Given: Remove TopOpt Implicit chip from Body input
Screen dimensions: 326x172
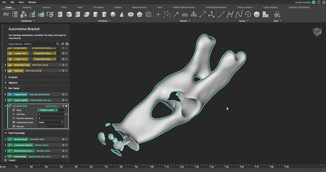Looking at the screenshot, I should coord(56,110).
